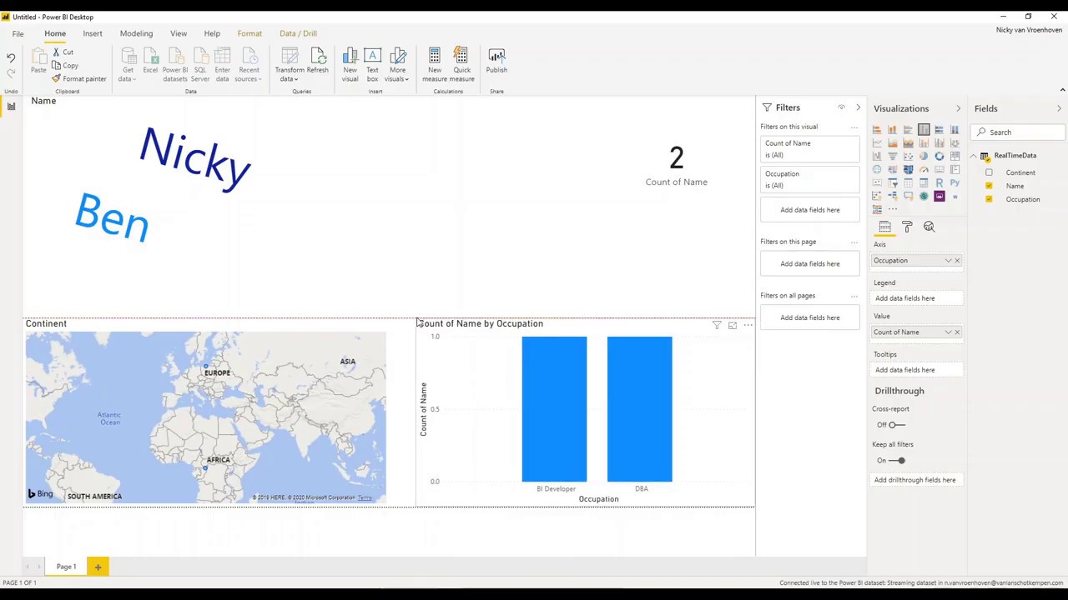Viewport: 1068px width, 600px height.
Task: Click the Count of Name card visual
Action: (x=676, y=165)
